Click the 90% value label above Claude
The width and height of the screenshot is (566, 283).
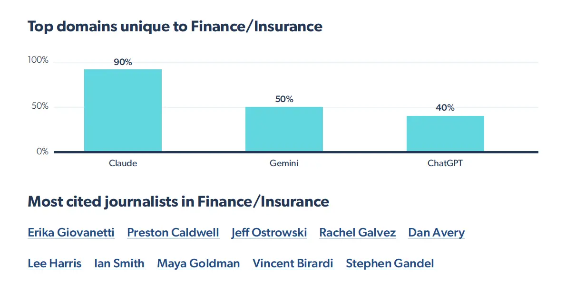123,62
